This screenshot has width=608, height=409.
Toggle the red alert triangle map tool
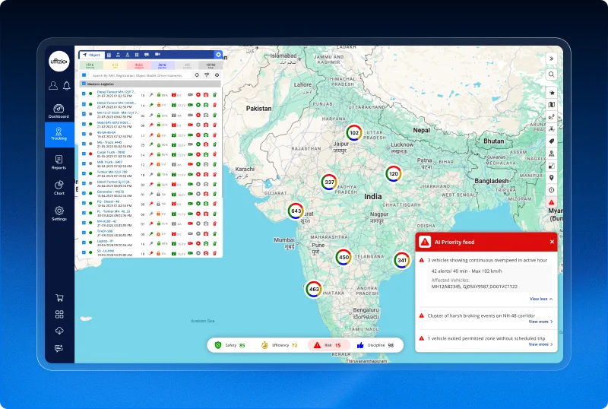tap(552, 202)
